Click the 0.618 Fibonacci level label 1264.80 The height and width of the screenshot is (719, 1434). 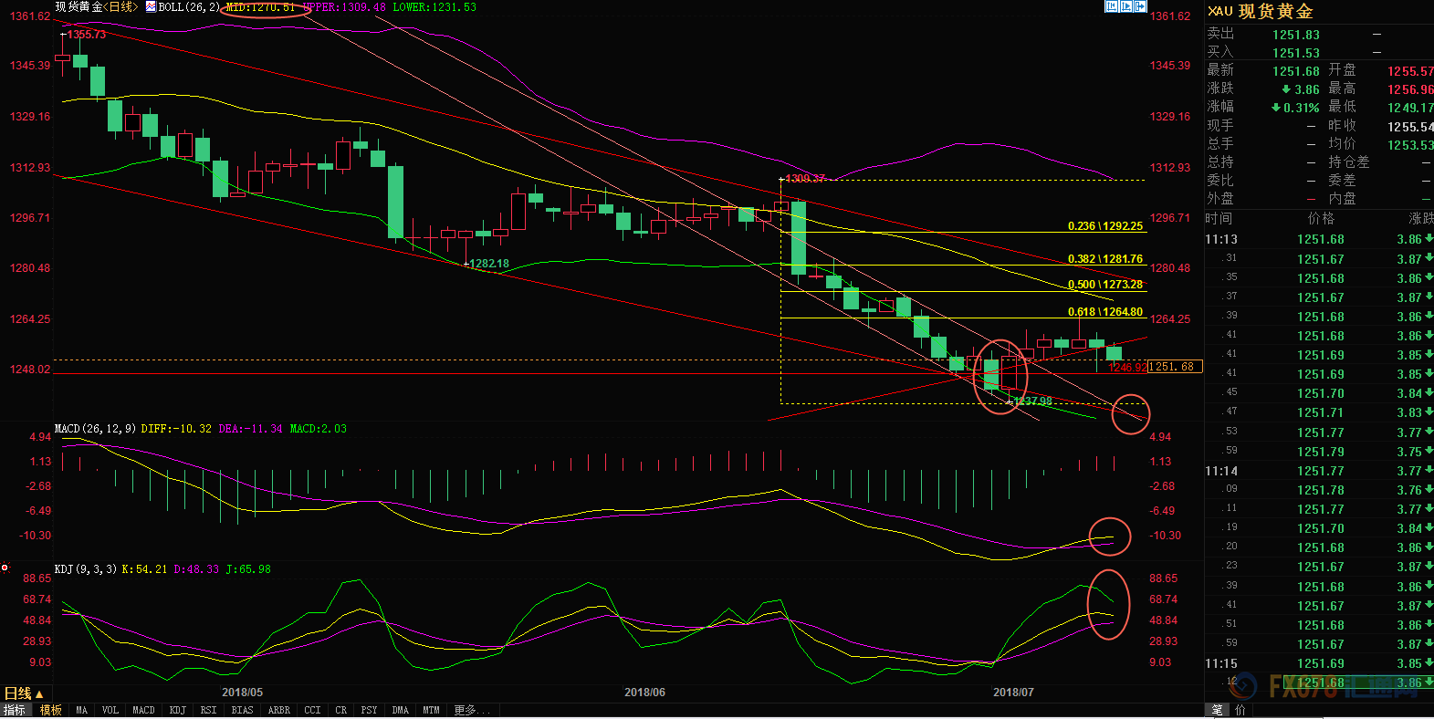(x=1105, y=312)
